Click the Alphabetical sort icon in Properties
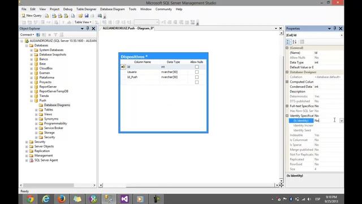The width and height of the screenshot is (362, 204). pyautogui.click(x=294, y=41)
